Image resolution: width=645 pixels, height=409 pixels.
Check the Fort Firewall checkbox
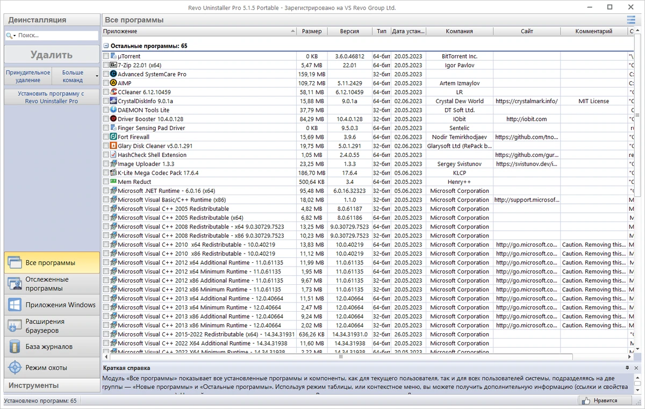pos(106,137)
